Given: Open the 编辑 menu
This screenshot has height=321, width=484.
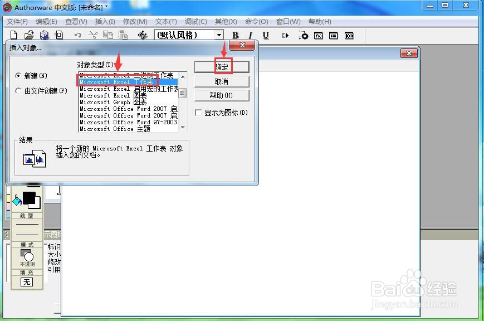Looking at the screenshot, I should pyautogui.click(x=46, y=22).
